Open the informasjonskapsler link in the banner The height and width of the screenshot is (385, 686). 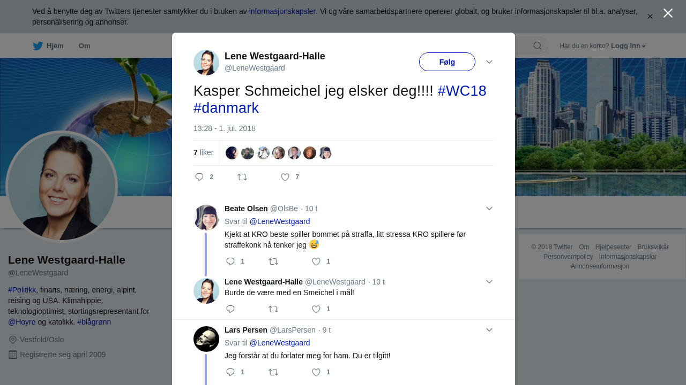[x=282, y=11]
